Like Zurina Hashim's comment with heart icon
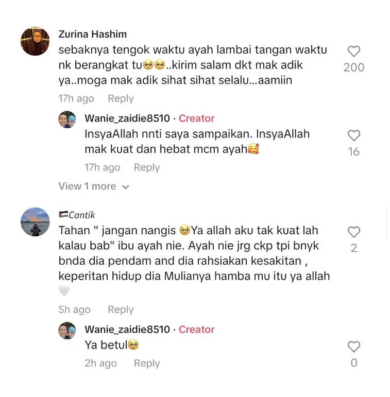 click(x=354, y=51)
